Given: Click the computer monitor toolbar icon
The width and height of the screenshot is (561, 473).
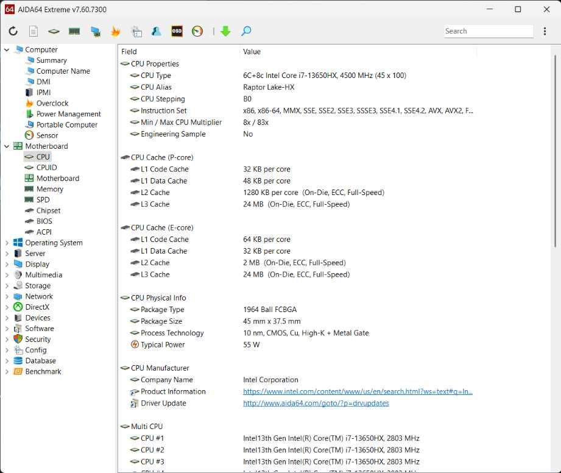Looking at the screenshot, I should pos(95,32).
